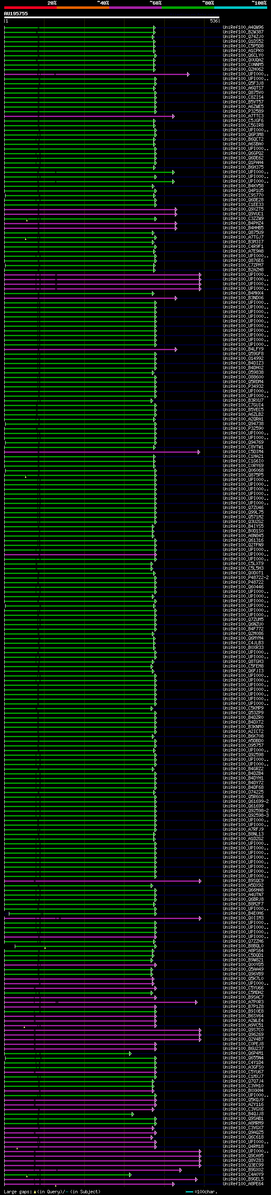Select the UniRef100_Q0UQA2 label

click(x=243, y=60)
